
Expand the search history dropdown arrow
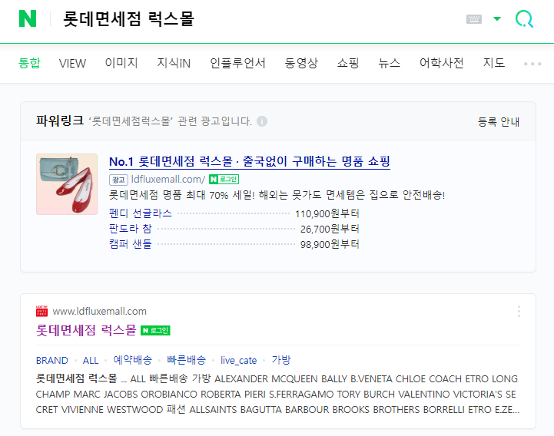point(497,18)
